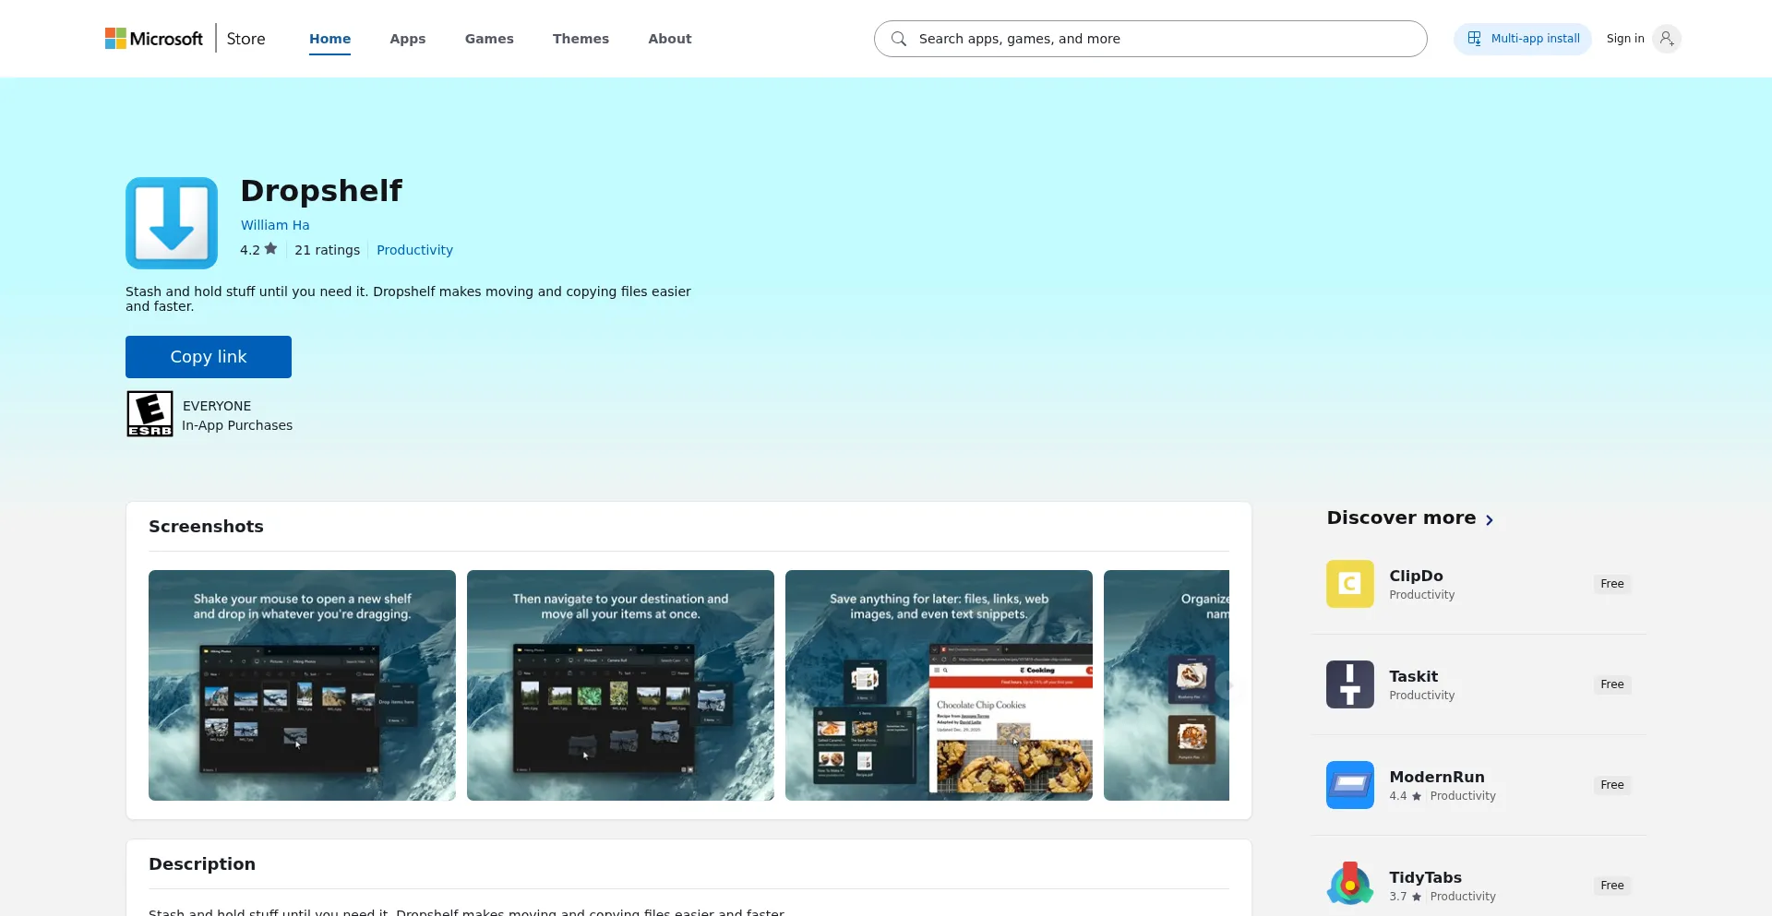Click the ModernRun app icon
Image resolution: width=1772 pixels, height=916 pixels.
(1350, 785)
